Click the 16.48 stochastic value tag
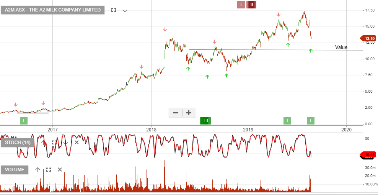378x195 pixels. click(x=368, y=154)
